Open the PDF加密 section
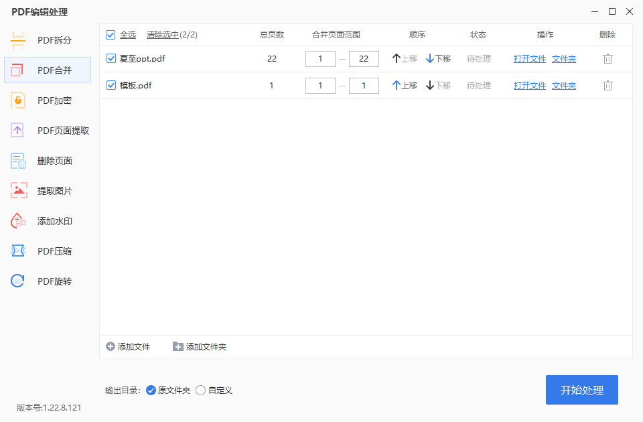The image size is (643, 422). tap(48, 100)
